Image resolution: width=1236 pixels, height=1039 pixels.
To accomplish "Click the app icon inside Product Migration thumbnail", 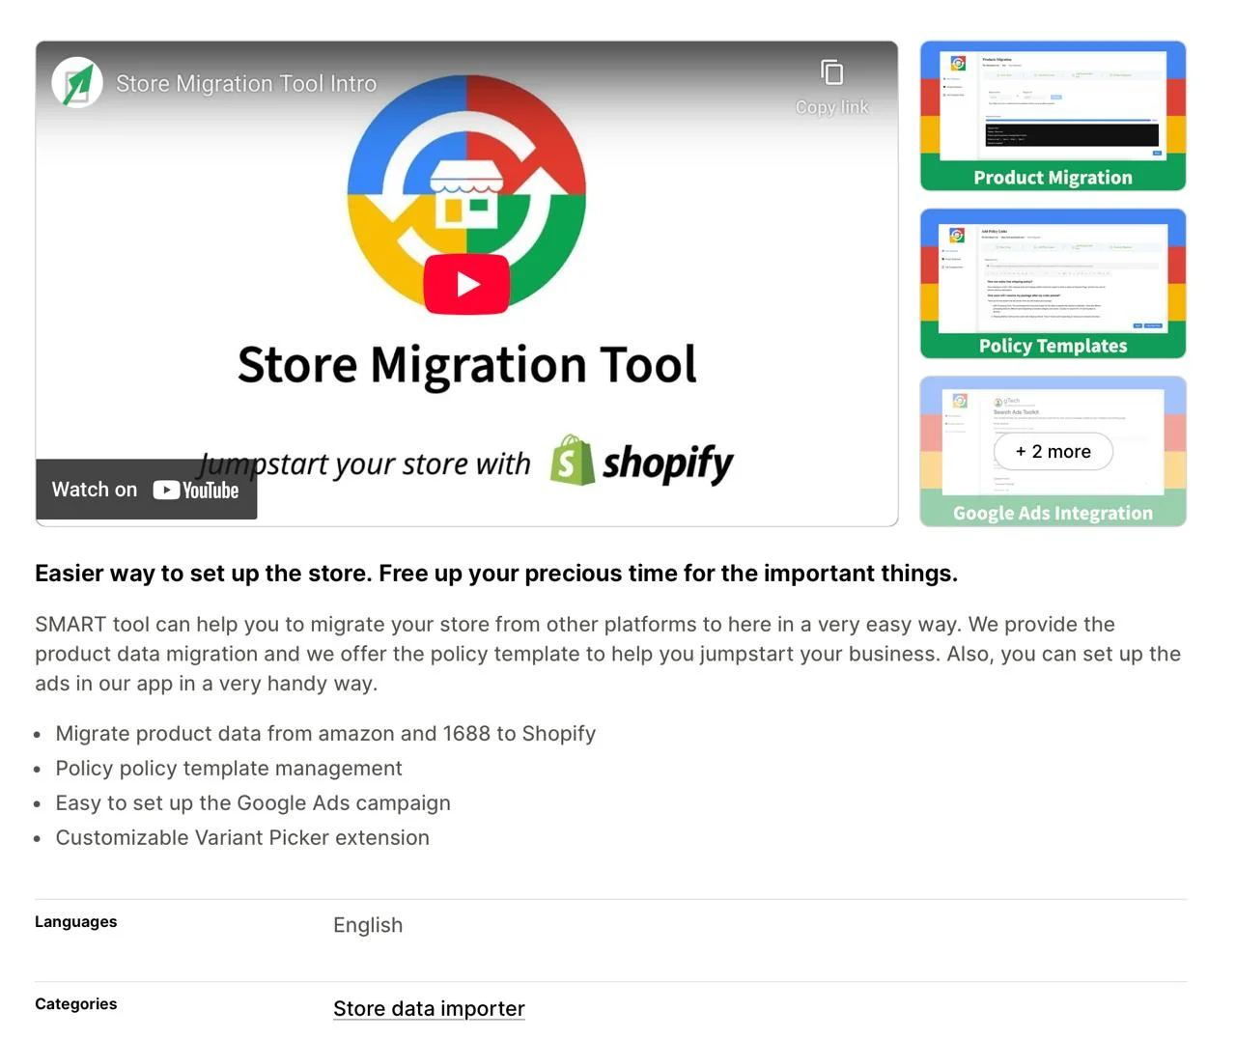I will (957, 63).
